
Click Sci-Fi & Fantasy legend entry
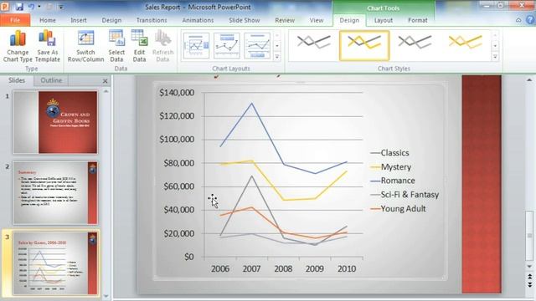tap(405, 195)
